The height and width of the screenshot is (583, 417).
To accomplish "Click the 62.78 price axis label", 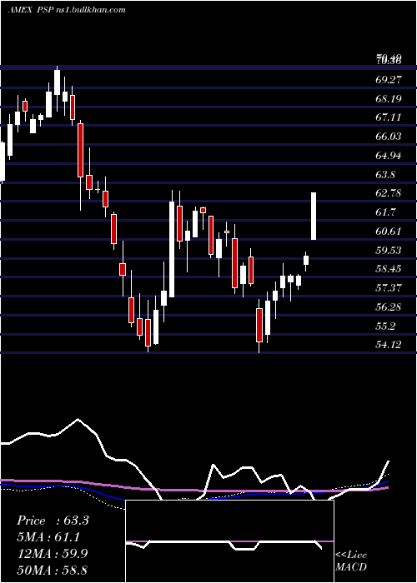I will [389, 193].
